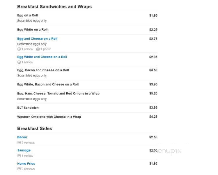The image size is (218, 175).
Task: Click the menupix watermark logo
Action: 166,151
